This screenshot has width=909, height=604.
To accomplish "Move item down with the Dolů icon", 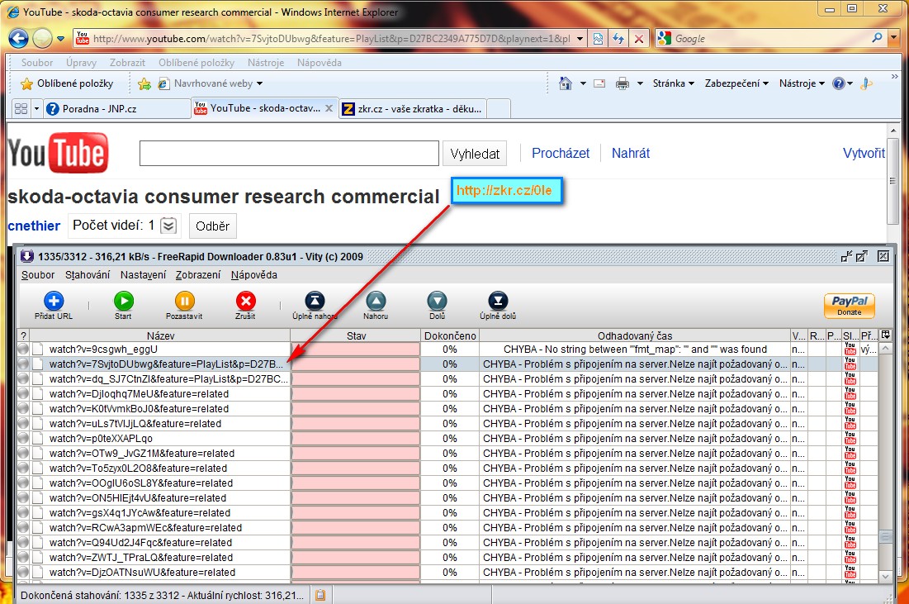I will tap(437, 301).
